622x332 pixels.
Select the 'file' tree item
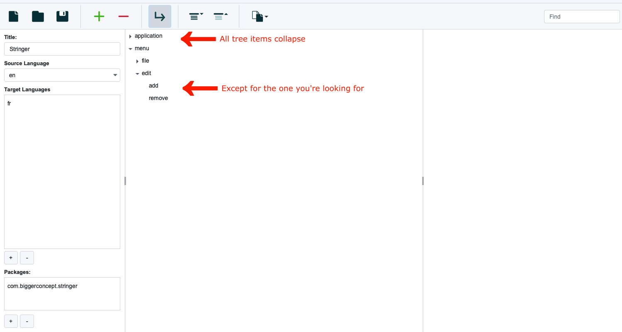pos(145,61)
